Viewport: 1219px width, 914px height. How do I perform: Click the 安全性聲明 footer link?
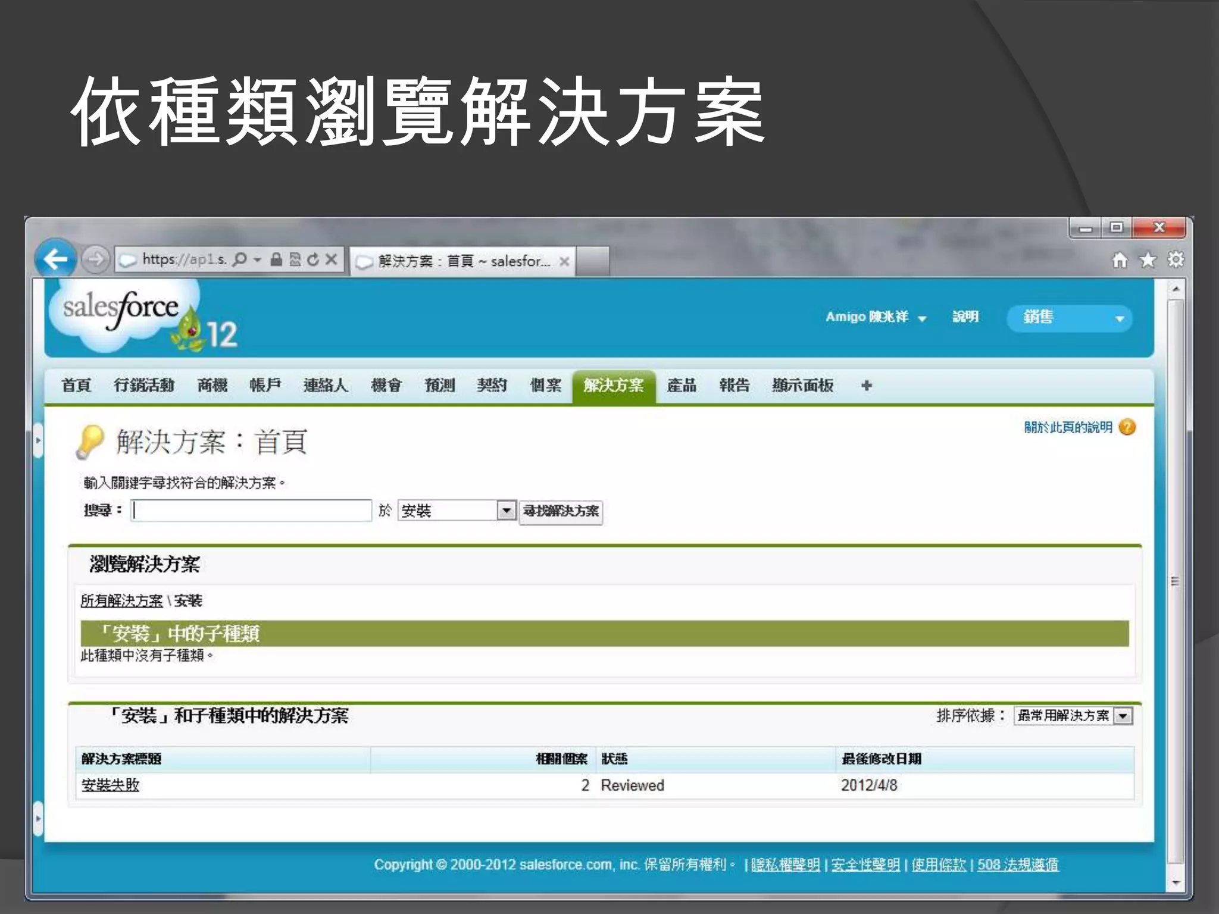click(865, 865)
